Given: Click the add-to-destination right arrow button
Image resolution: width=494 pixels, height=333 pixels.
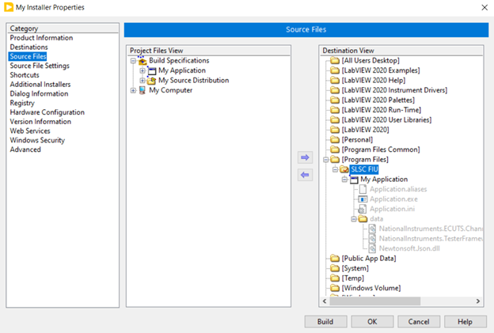Looking at the screenshot, I should pyautogui.click(x=305, y=157).
